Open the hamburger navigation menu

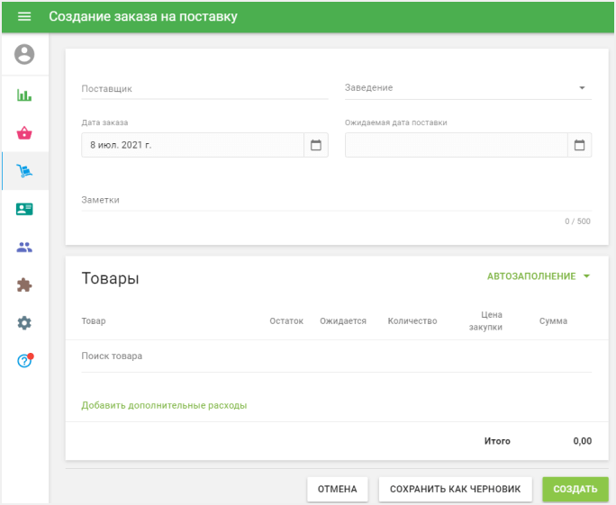pos(24,17)
